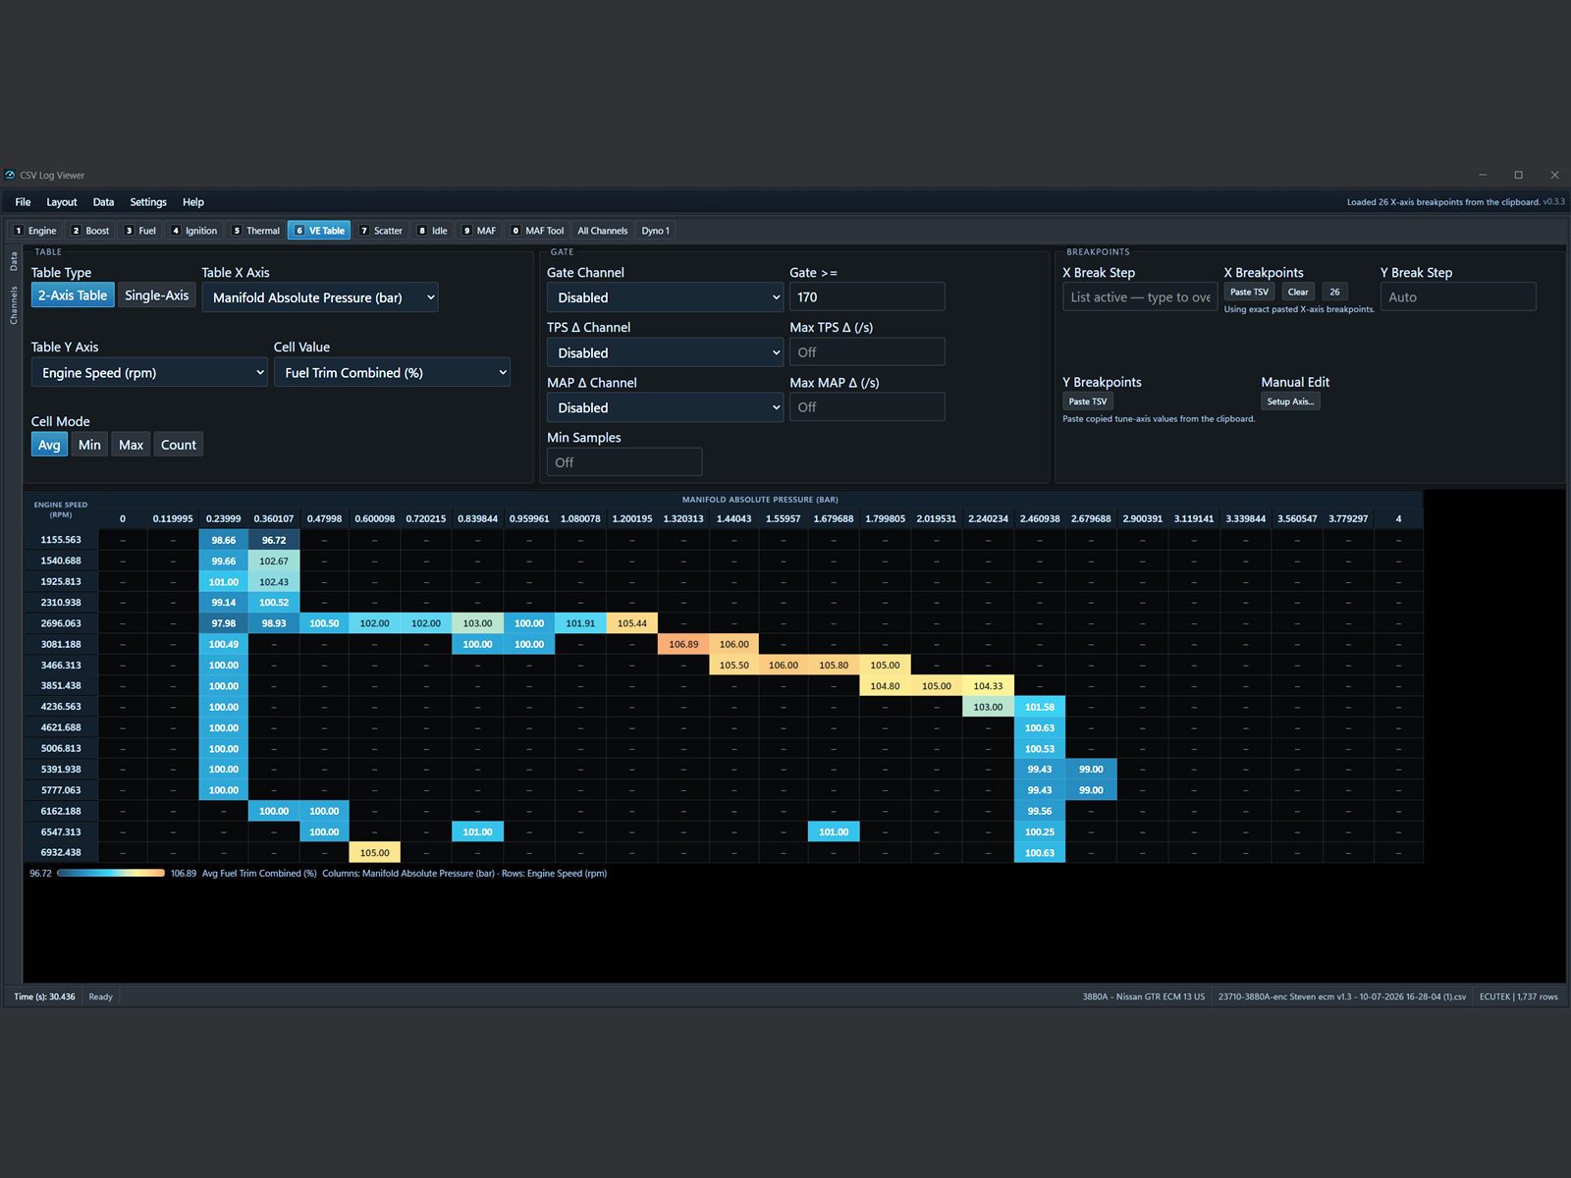Open the Data side panel
This screenshot has height=1178, width=1571.
point(14,261)
